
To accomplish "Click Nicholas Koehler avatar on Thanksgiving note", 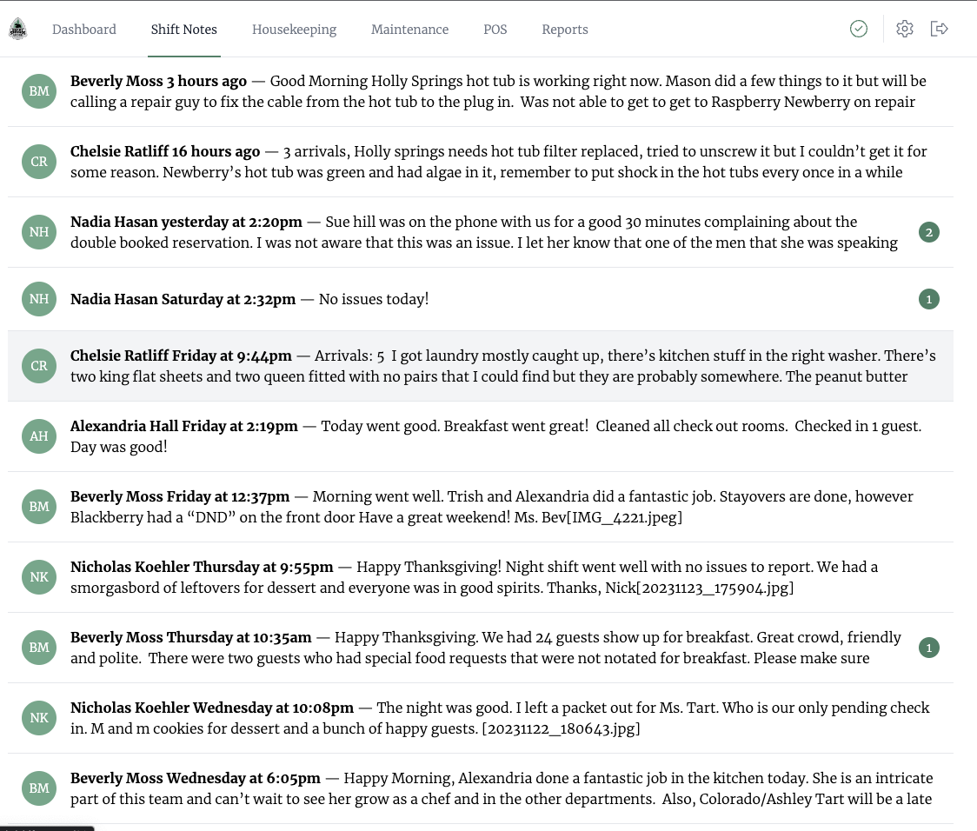I will [39, 577].
